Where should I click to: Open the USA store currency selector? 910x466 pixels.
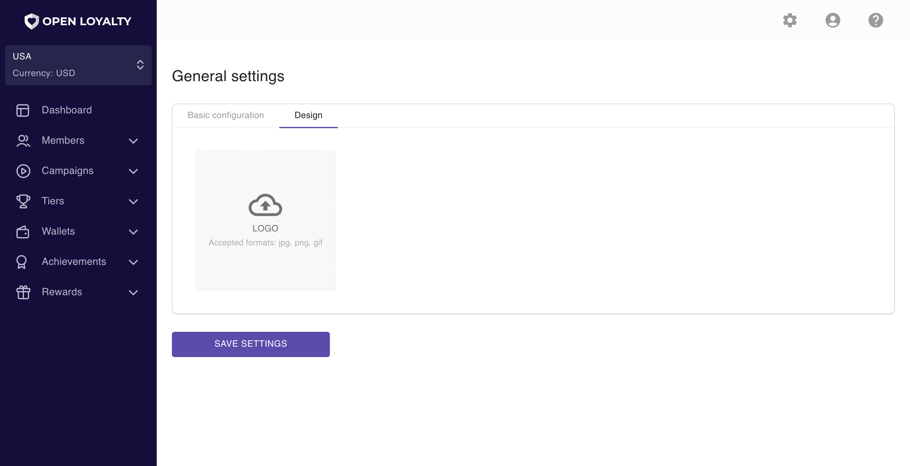[x=78, y=65]
